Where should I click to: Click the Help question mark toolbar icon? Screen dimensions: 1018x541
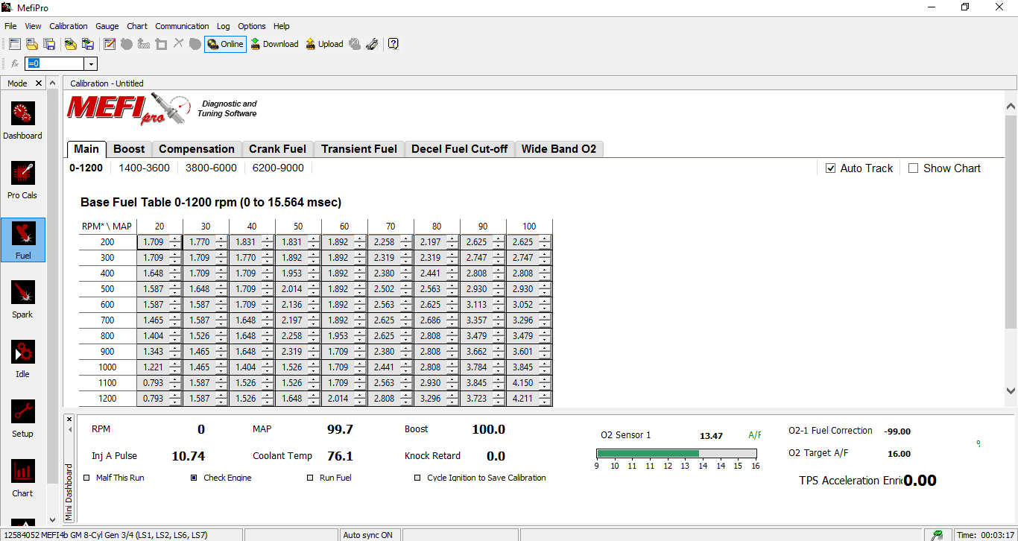point(393,44)
